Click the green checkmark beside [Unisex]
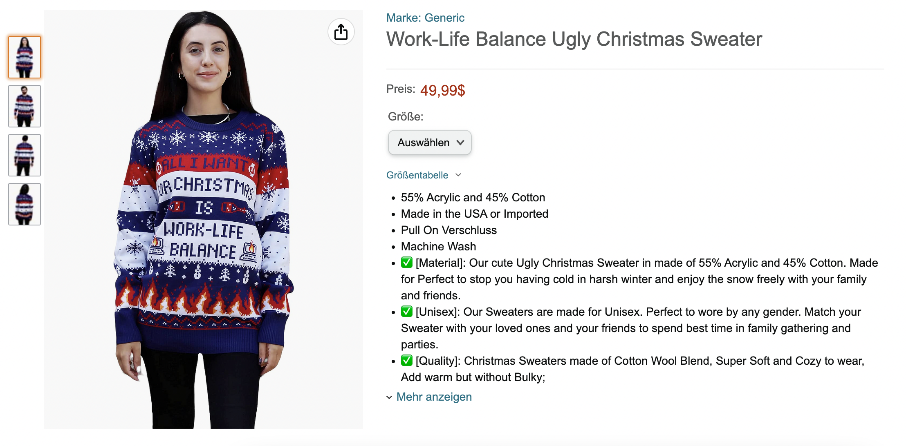 [x=406, y=312]
